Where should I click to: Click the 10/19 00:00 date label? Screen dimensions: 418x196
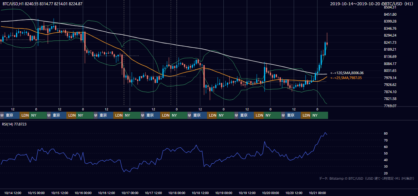(224, 193)
